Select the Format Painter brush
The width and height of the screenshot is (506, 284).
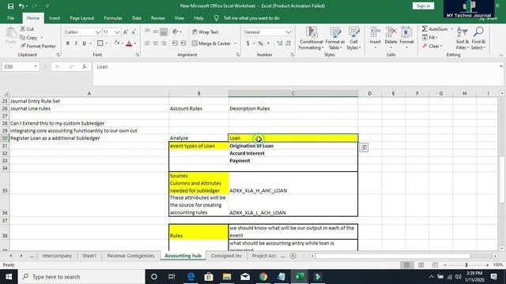(x=23, y=46)
